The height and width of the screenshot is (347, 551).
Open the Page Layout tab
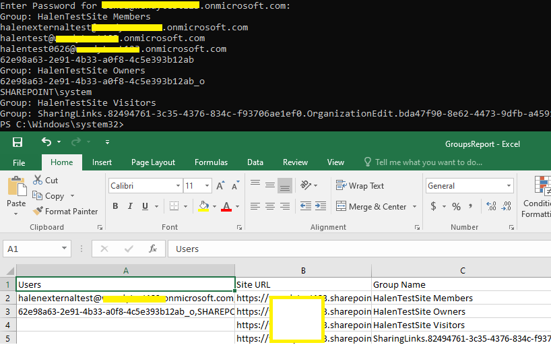[153, 162]
